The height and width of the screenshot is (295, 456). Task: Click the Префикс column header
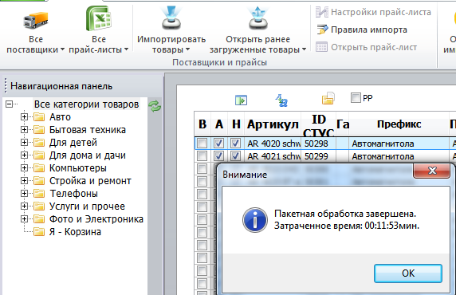399,124
